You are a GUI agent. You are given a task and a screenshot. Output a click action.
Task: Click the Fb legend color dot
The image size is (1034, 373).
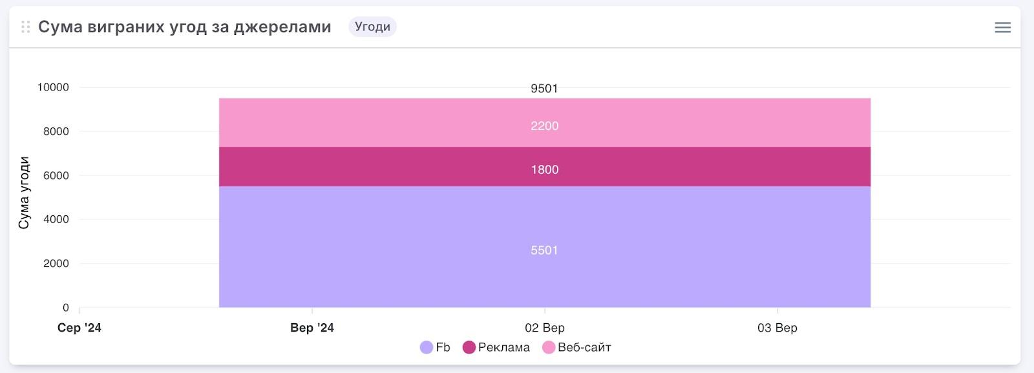pyautogui.click(x=427, y=347)
